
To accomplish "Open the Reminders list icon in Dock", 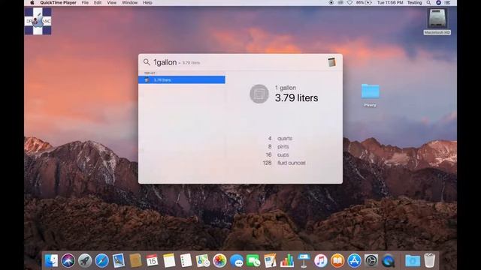I will 186,261.
